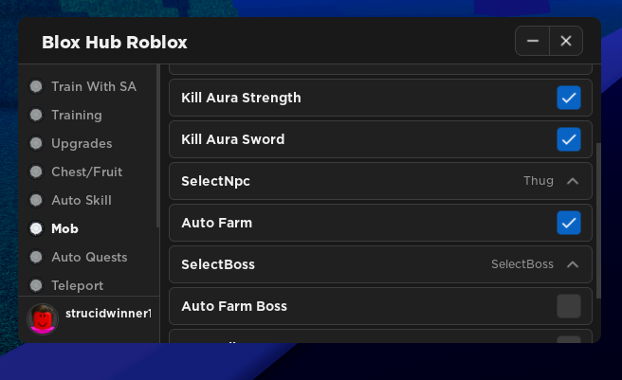Turn off the Auto Farm checkbox
Screen dimensions: 622x380
pyautogui.click(x=569, y=223)
